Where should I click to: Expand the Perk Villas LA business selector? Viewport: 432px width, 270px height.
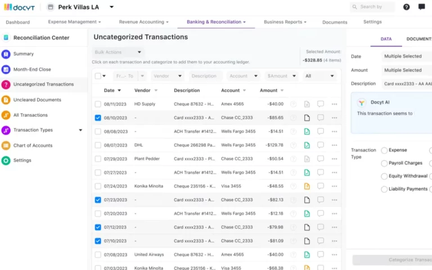pos(111,7)
